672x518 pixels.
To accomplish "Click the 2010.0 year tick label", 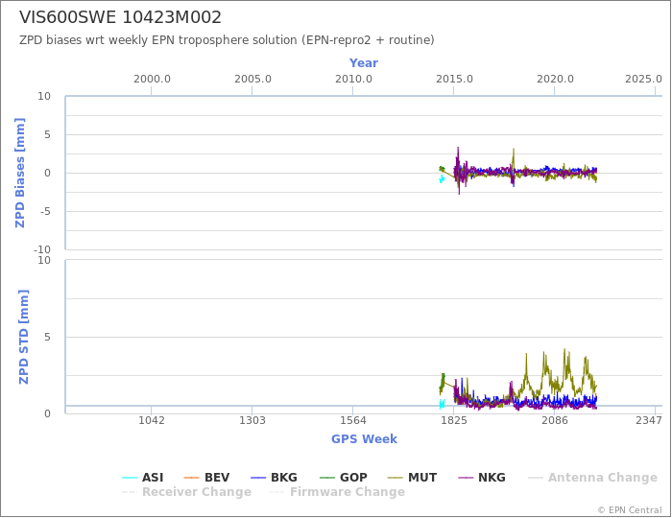I will [x=353, y=80].
